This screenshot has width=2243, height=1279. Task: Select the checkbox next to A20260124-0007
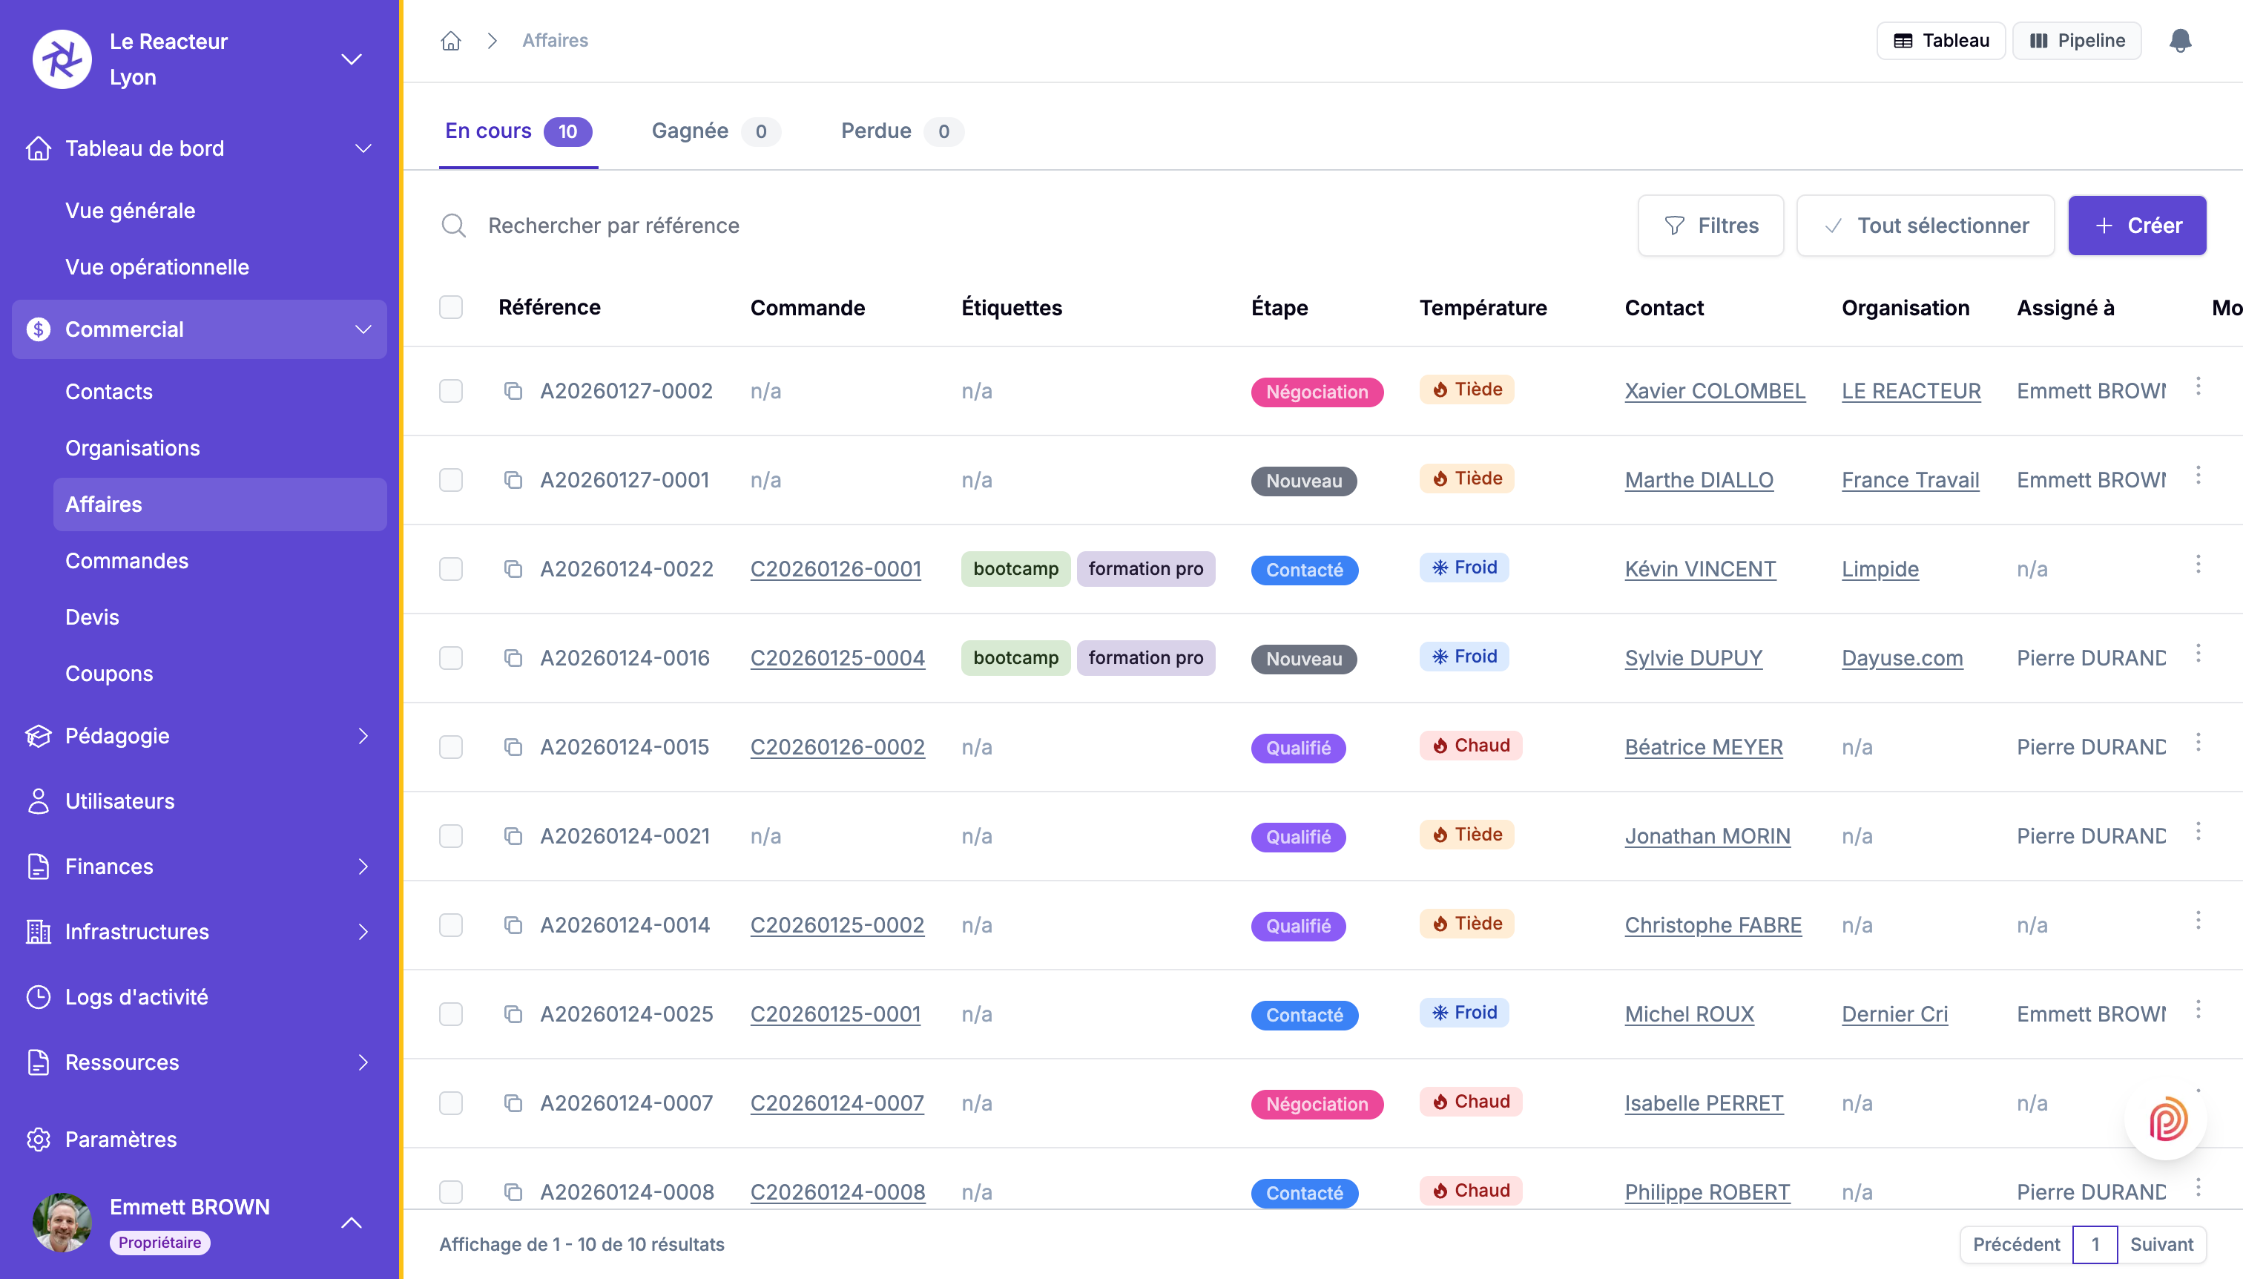click(452, 1103)
